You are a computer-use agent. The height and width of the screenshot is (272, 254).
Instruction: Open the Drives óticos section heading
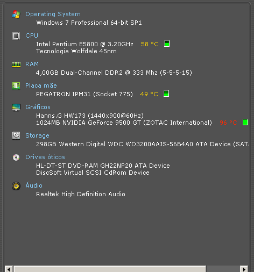point(45,157)
